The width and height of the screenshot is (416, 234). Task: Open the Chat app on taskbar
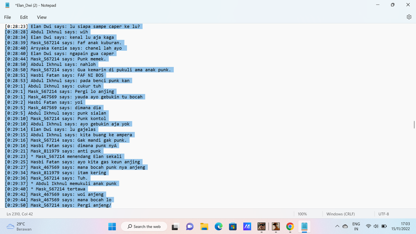[190, 226]
